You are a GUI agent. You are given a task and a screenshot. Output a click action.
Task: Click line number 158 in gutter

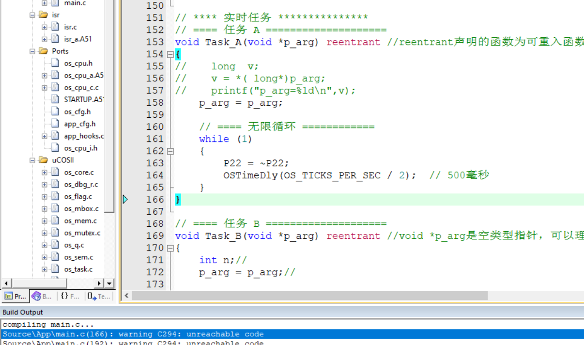155,103
